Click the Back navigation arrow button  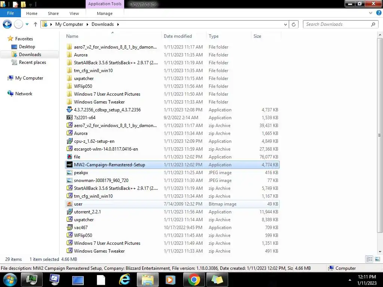(7, 24)
